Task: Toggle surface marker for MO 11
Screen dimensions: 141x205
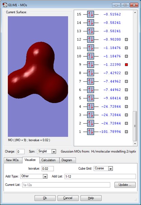Action: (x=126, y=48)
